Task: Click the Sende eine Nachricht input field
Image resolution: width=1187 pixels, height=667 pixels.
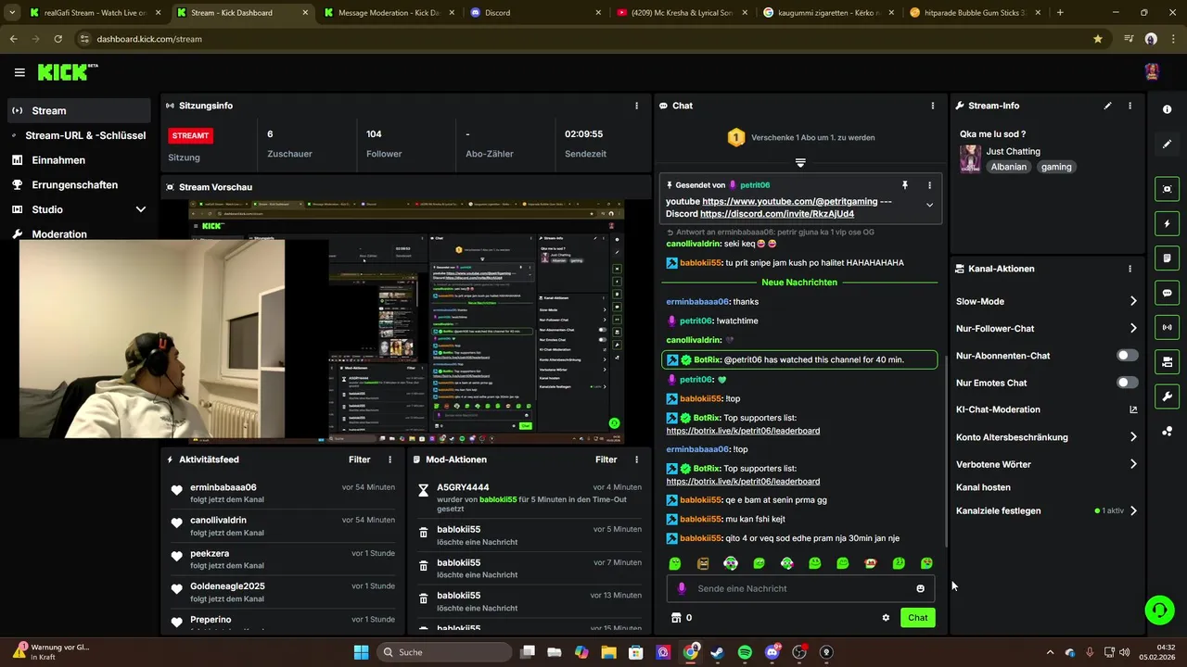Action: click(x=801, y=588)
